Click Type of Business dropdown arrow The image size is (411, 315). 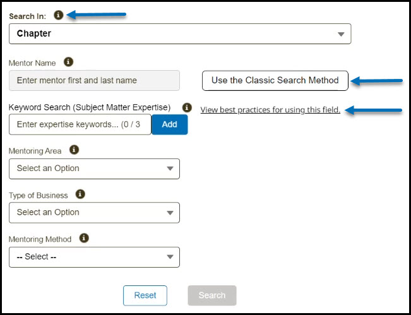click(x=170, y=213)
